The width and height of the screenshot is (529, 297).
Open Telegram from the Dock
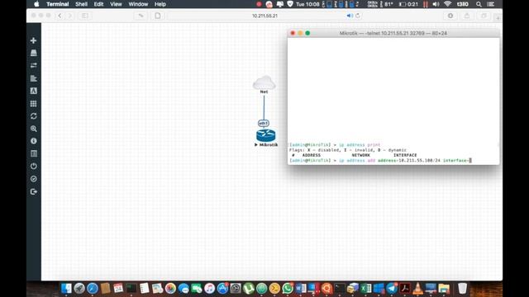point(392,288)
